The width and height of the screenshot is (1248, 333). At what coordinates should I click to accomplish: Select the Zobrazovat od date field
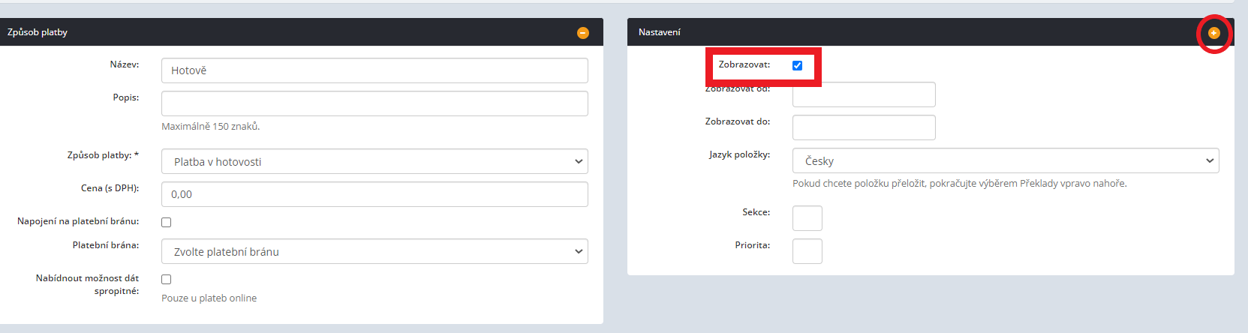pyautogui.click(x=863, y=95)
